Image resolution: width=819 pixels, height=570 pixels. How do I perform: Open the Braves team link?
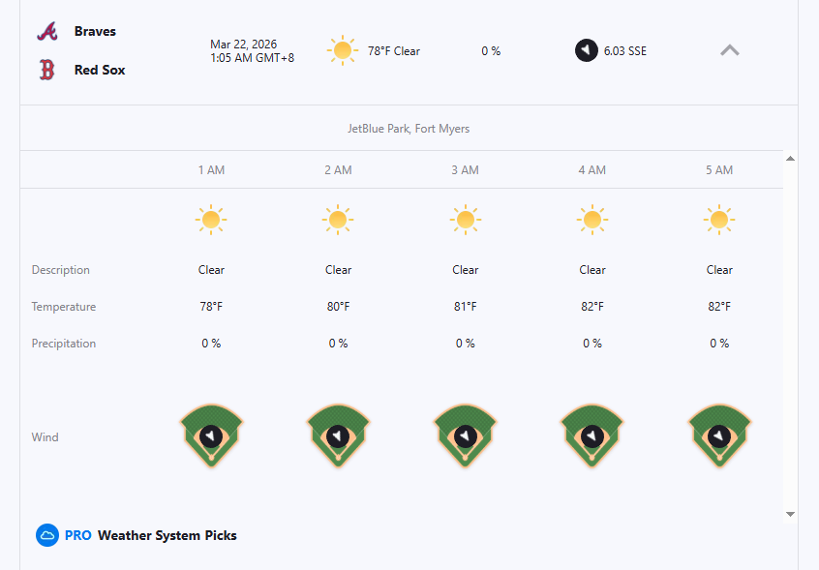tap(95, 31)
